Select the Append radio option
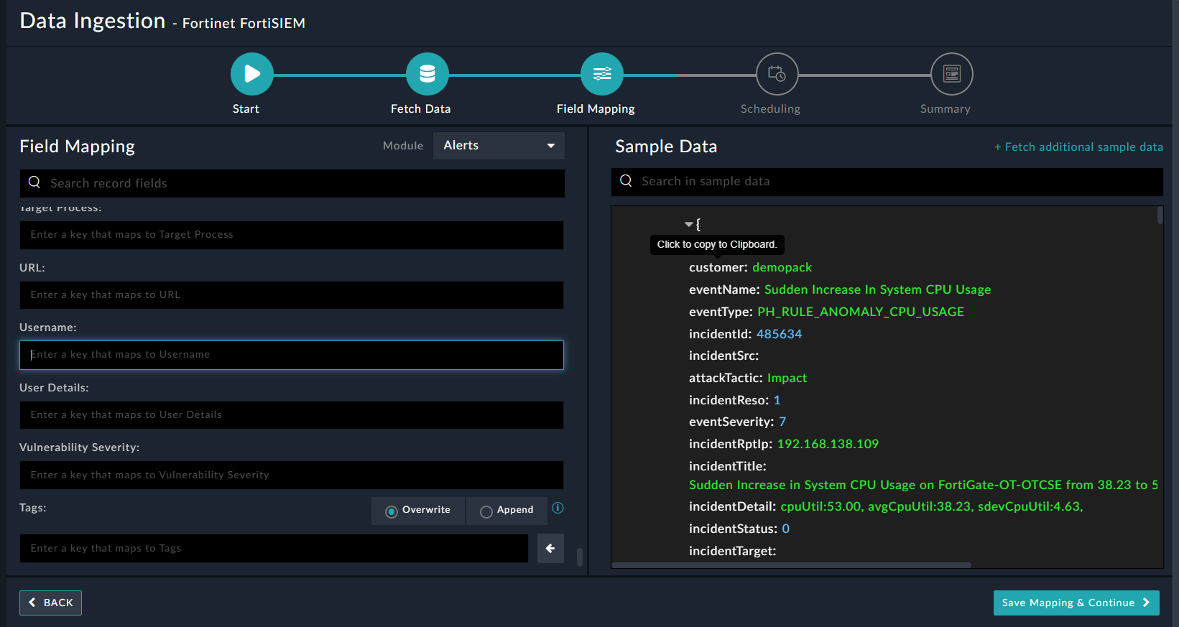 [x=486, y=511]
